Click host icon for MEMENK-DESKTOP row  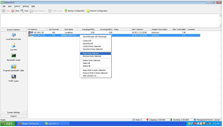point(32,35)
